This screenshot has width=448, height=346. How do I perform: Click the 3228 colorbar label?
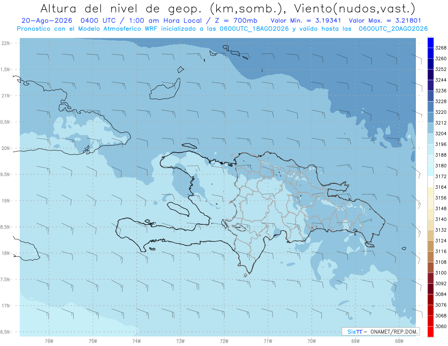coord(441,102)
